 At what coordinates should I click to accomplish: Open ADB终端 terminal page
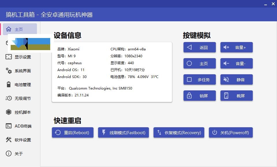click(20, 126)
